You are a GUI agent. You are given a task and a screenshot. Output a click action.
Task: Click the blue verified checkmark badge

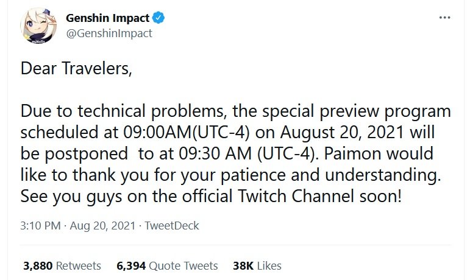(158, 18)
